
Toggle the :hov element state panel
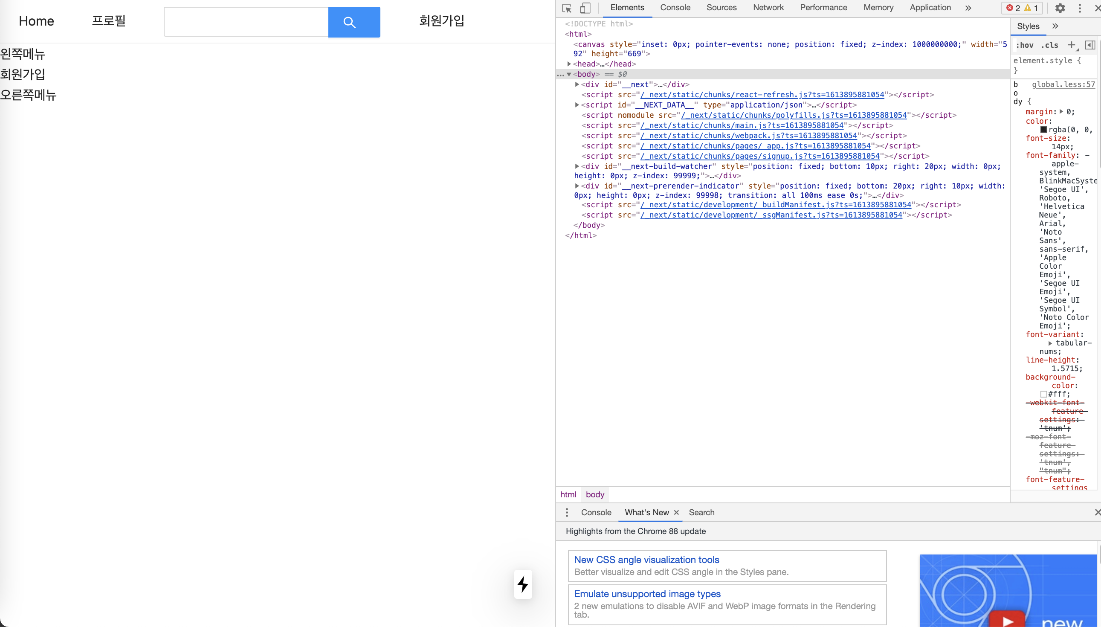coord(1024,45)
